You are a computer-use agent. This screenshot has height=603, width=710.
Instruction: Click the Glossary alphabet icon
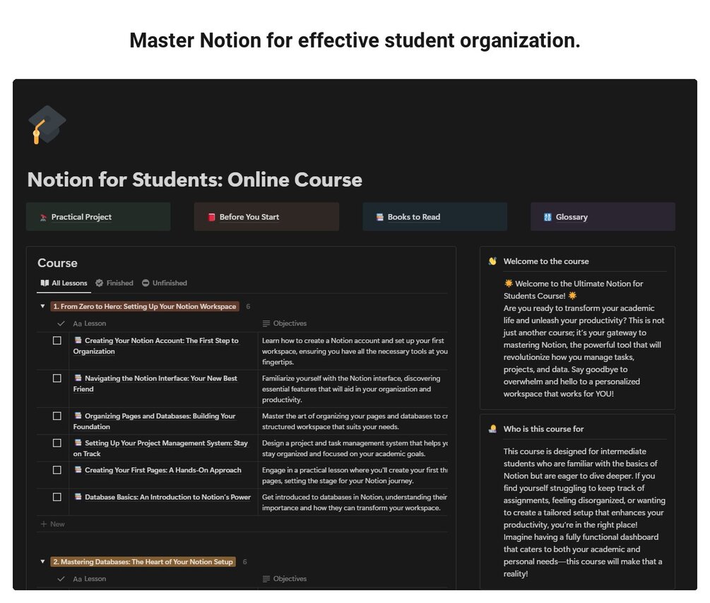[x=548, y=217]
